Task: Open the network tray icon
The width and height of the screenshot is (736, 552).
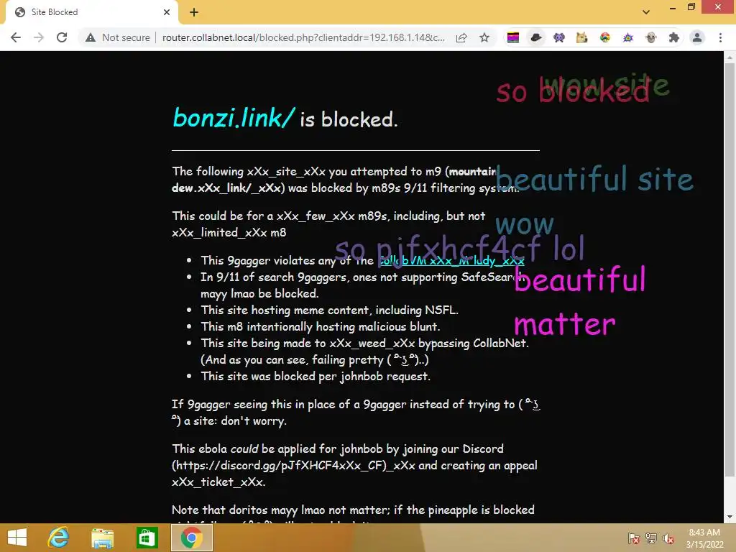Action: click(x=651, y=538)
